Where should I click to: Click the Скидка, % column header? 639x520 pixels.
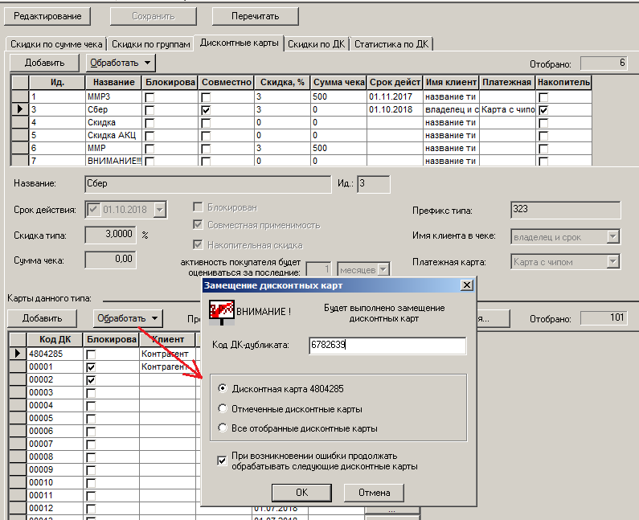click(282, 82)
